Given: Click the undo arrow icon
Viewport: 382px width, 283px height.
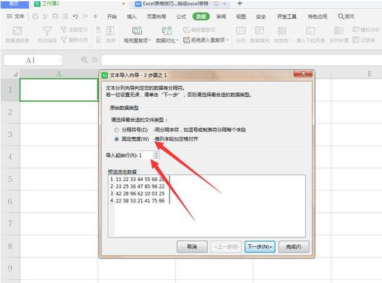Looking at the screenshot, I should click(x=75, y=16).
